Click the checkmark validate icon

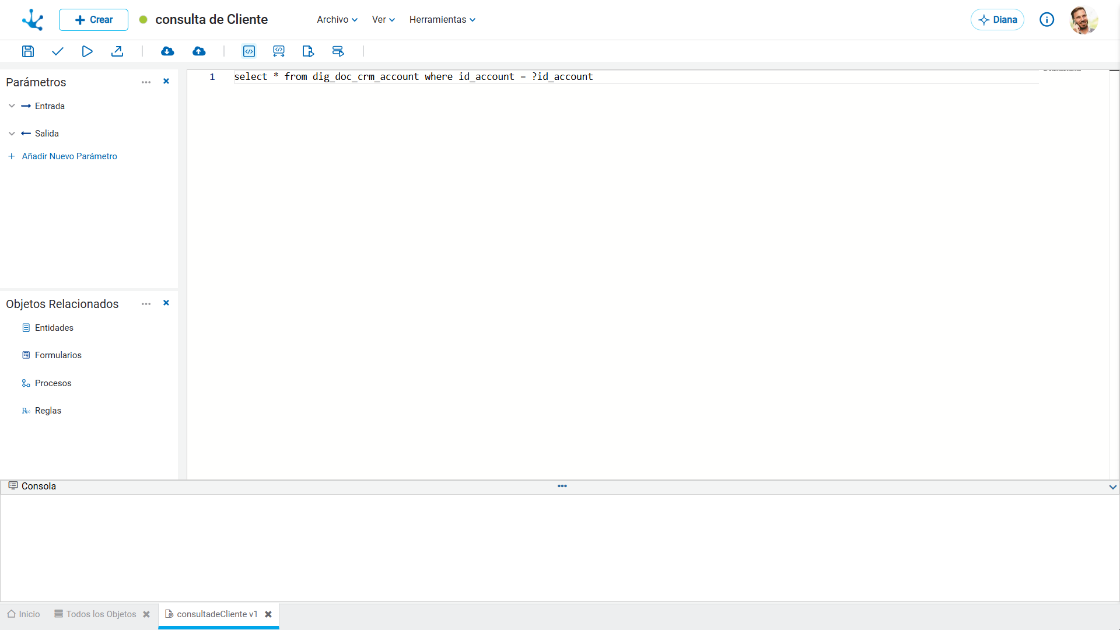pos(57,51)
